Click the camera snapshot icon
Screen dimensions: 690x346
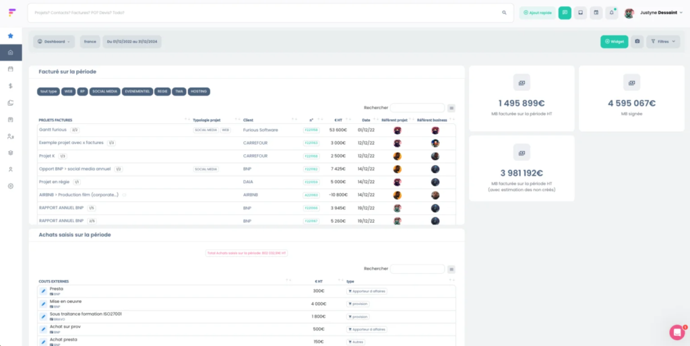(x=637, y=42)
